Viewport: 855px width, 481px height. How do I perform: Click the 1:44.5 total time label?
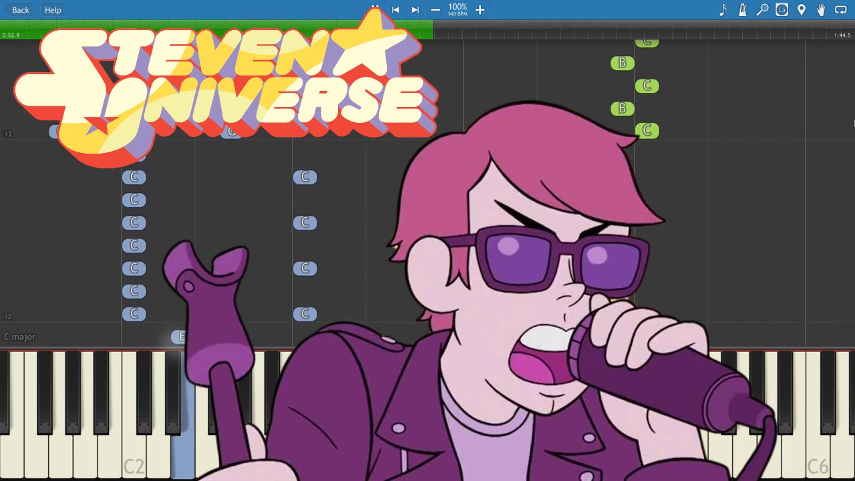pyautogui.click(x=842, y=35)
